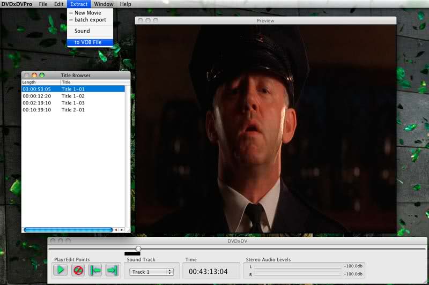The image size is (429, 285).
Task: Select Title 2-01 row in Title Browser
Action: pyautogui.click(x=73, y=110)
